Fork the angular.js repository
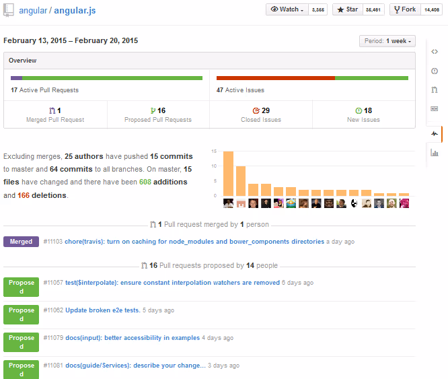The height and width of the screenshot is (379, 448). click(x=405, y=9)
